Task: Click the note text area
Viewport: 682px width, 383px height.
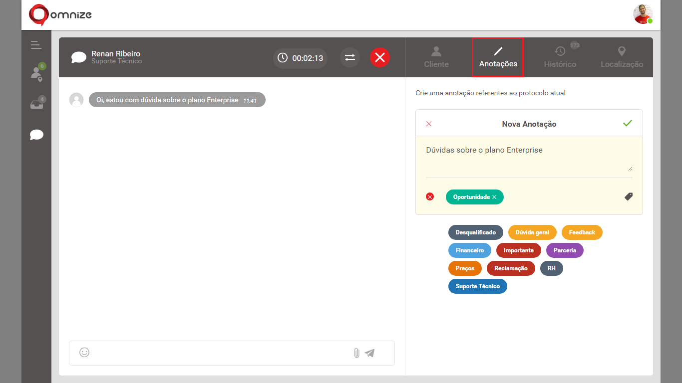Action: (x=529, y=157)
